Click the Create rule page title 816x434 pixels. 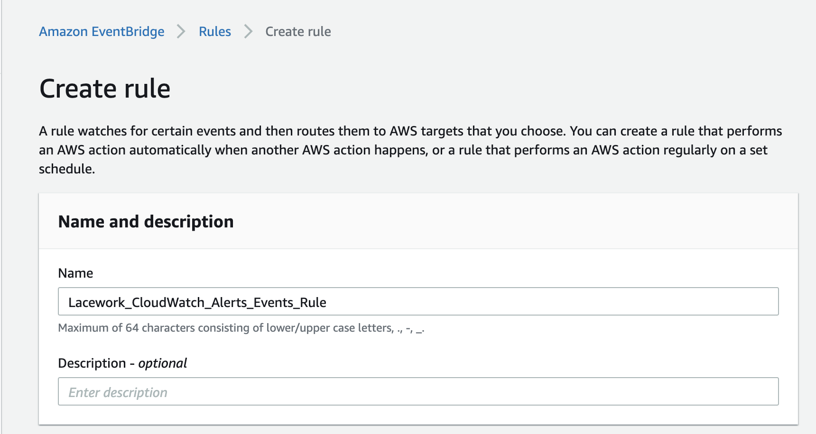pyautogui.click(x=105, y=88)
